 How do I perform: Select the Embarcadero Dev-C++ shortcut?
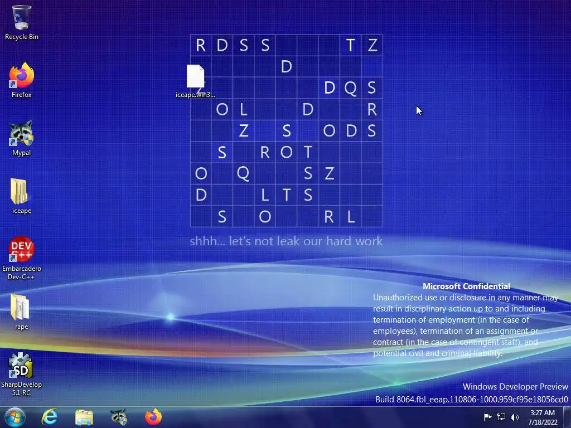tap(22, 258)
